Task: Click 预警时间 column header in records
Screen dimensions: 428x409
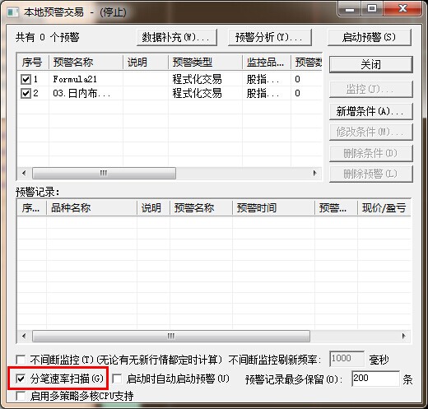Action: (x=273, y=208)
